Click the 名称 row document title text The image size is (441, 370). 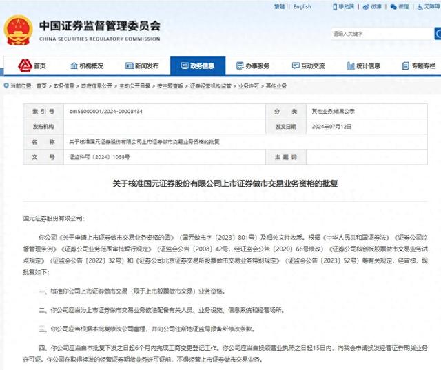[144, 142]
